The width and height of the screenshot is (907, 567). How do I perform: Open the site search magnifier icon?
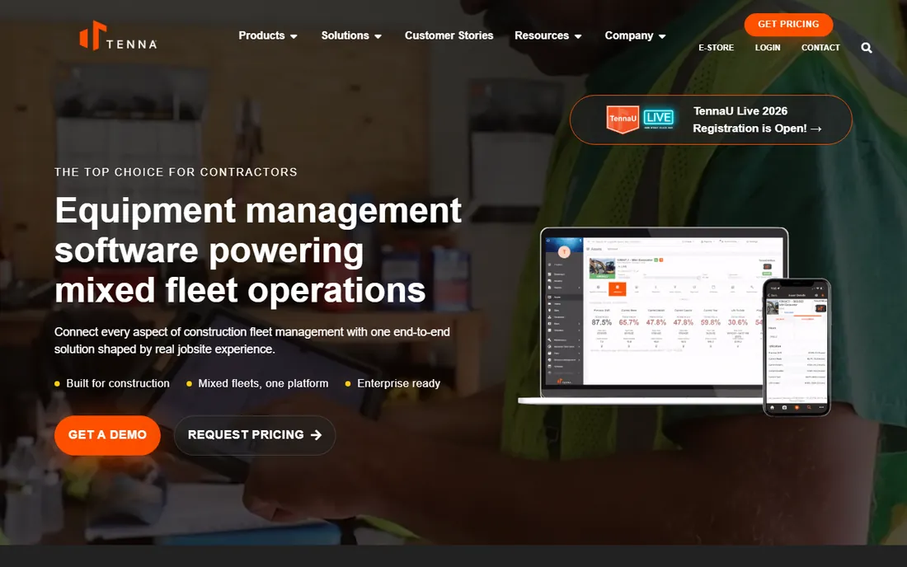coord(866,48)
